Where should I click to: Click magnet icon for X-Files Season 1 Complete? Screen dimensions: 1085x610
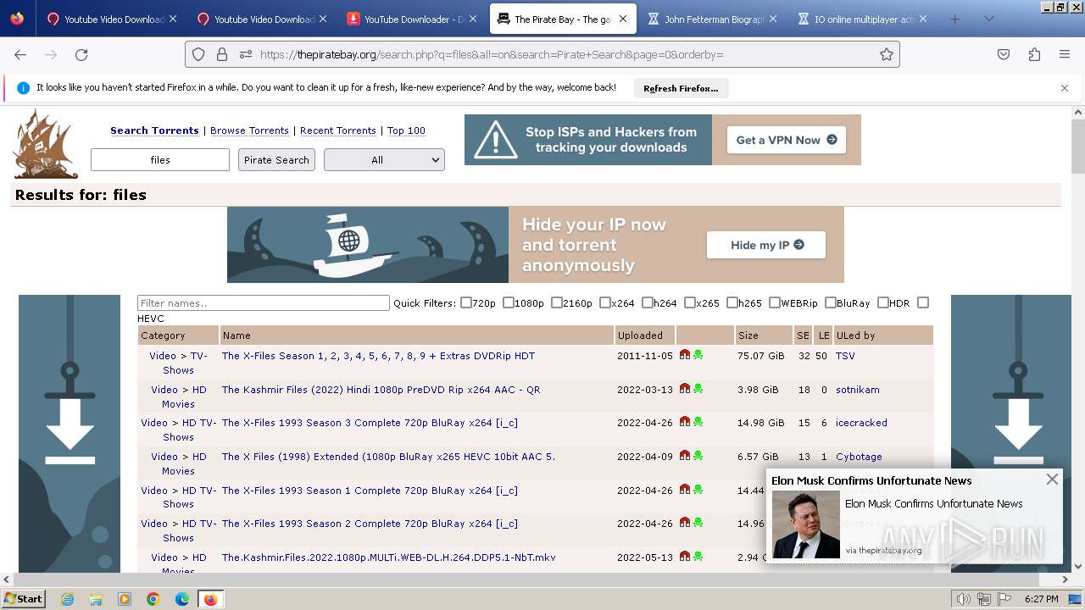685,490
